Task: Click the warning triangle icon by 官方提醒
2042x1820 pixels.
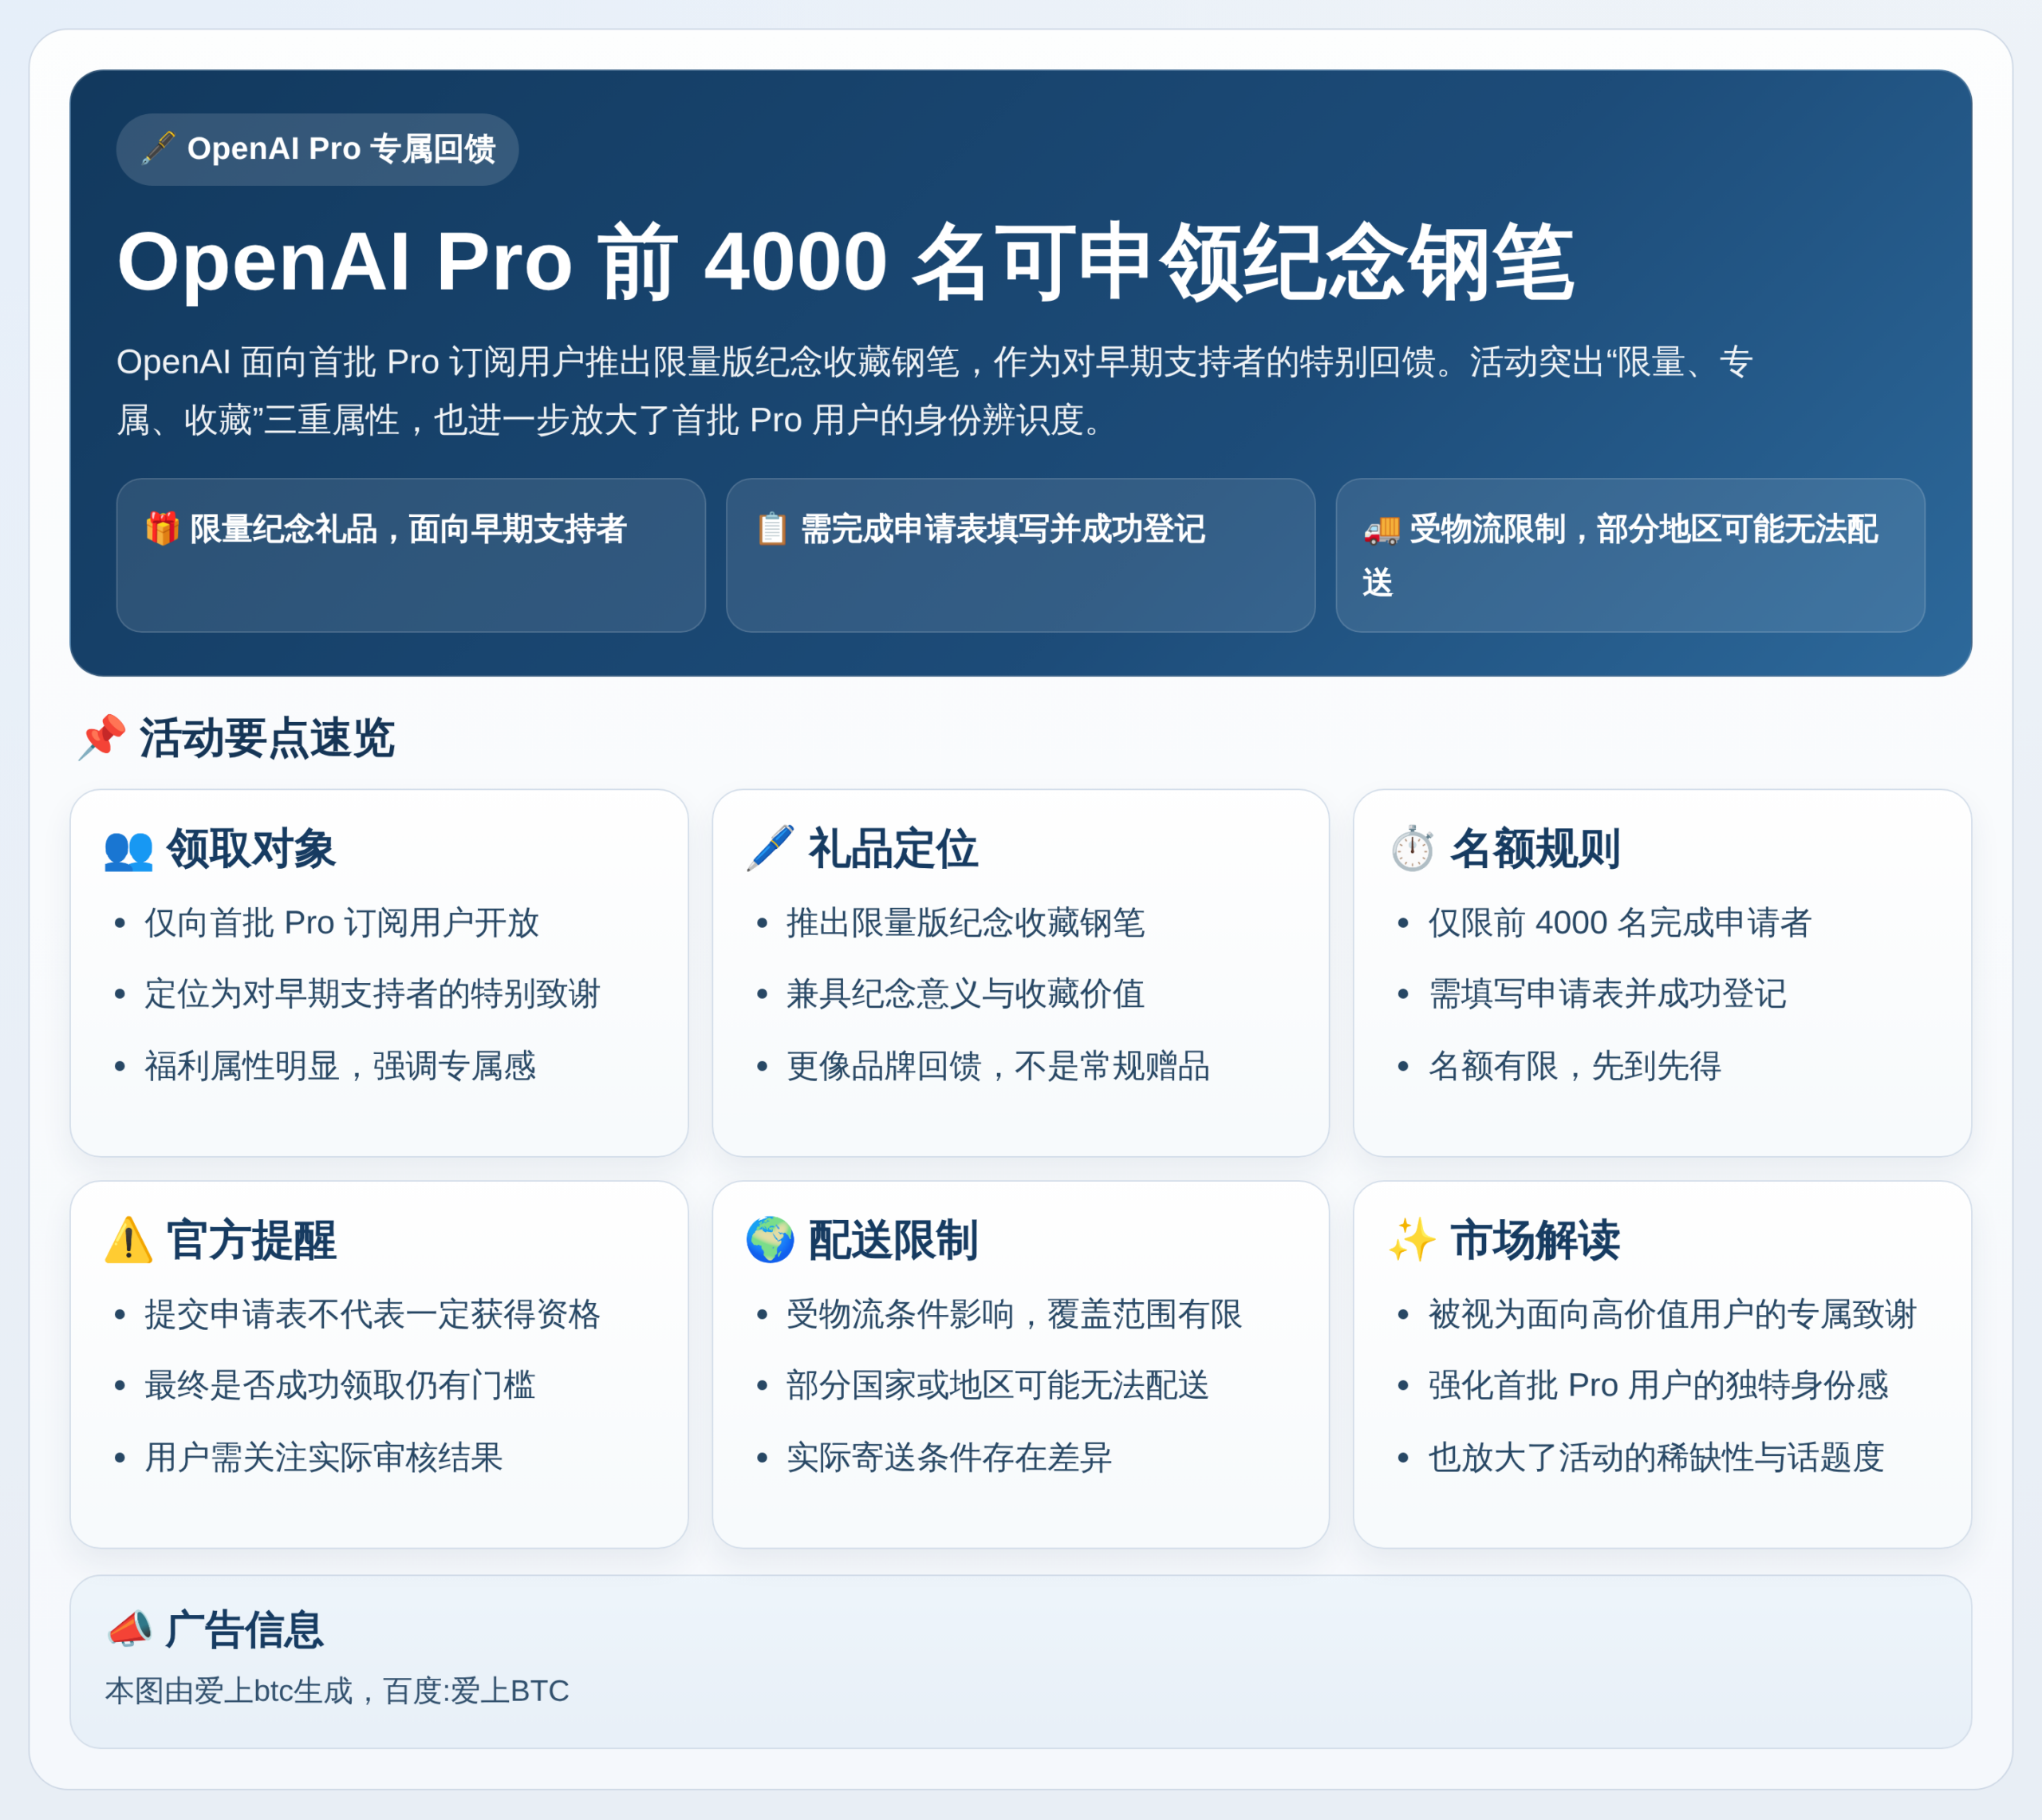Action: click(x=129, y=1240)
